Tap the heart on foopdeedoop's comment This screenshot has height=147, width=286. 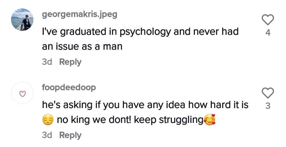(268, 93)
